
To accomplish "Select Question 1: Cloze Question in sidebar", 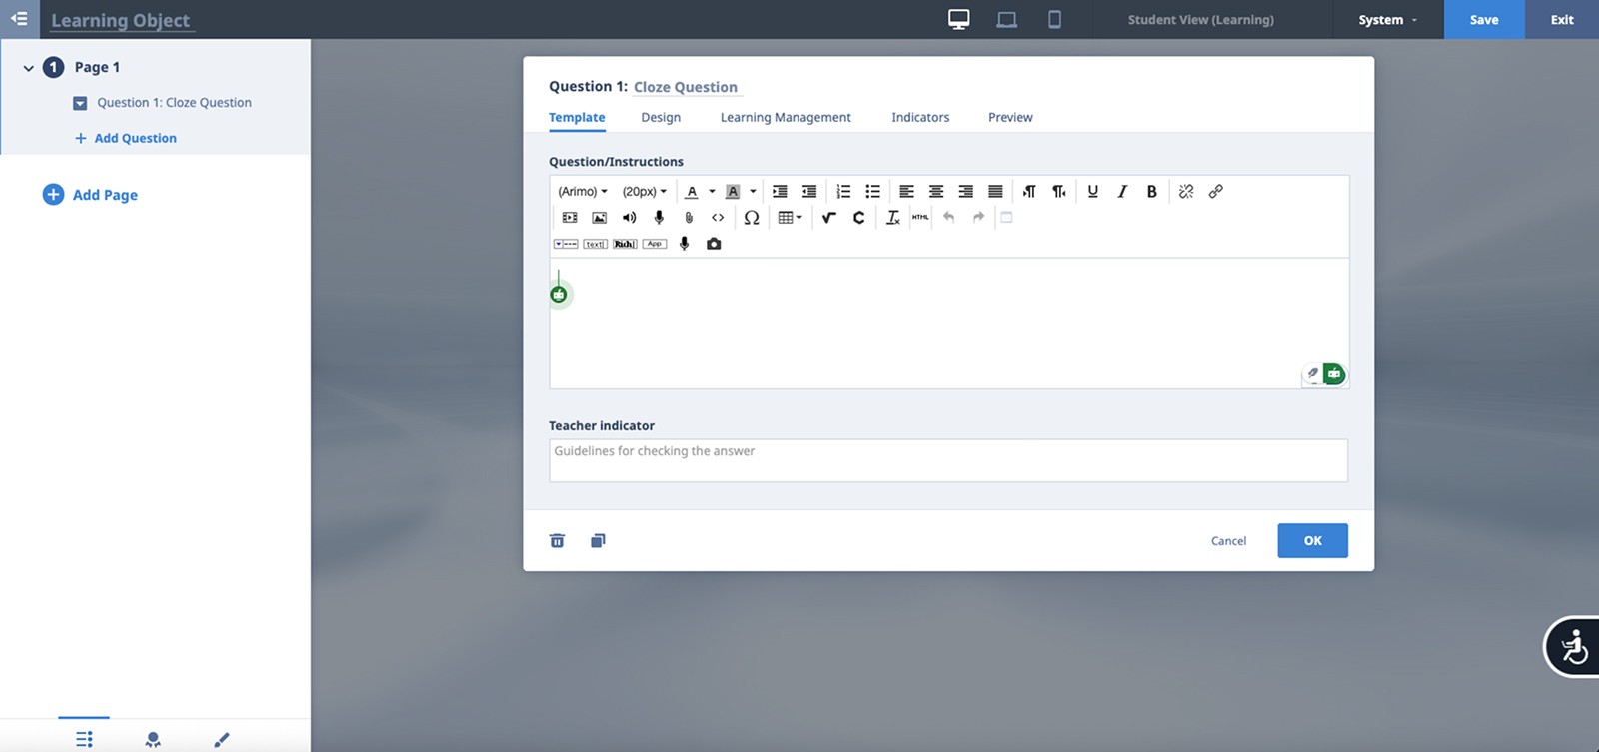I will click(x=174, y=102).
